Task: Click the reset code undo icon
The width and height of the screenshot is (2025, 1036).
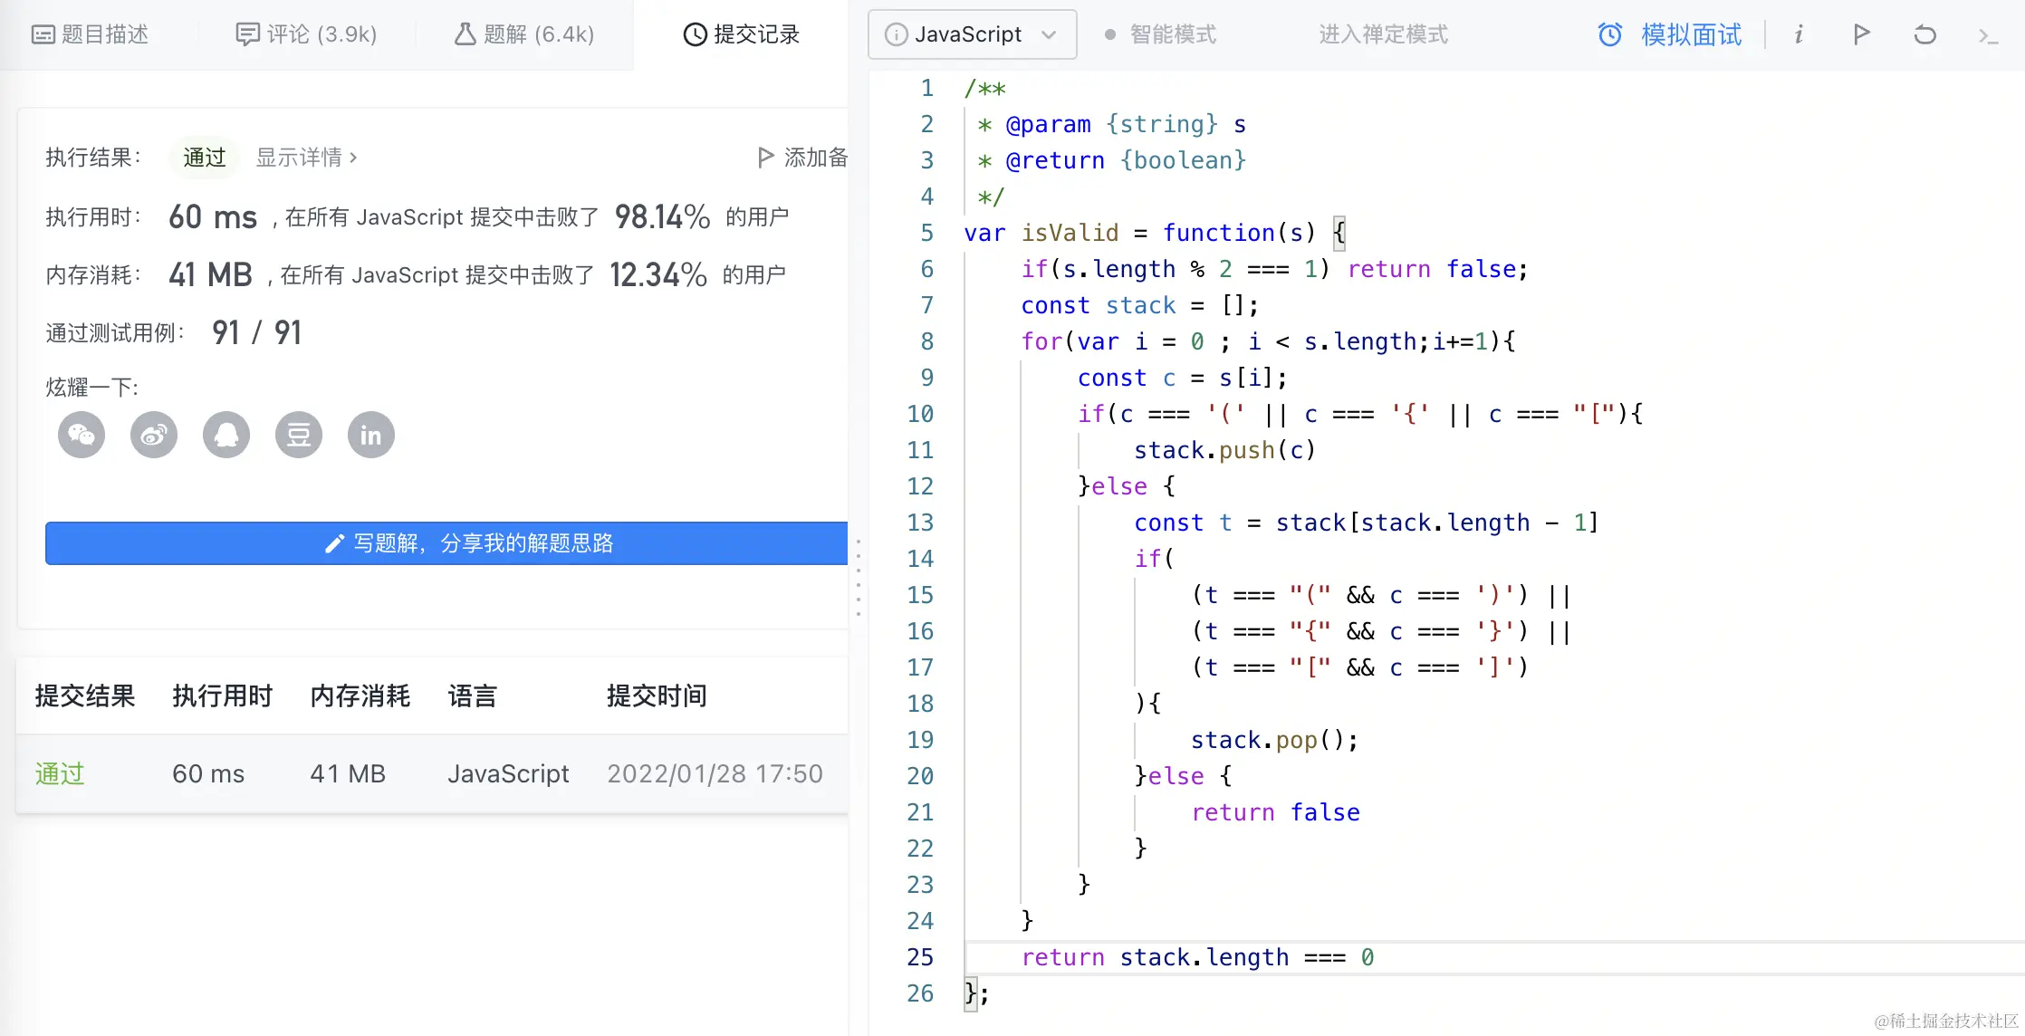Action: click(1924, 34)
